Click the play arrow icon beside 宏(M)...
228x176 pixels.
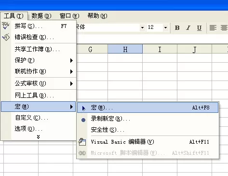click(x=83, y=108)
